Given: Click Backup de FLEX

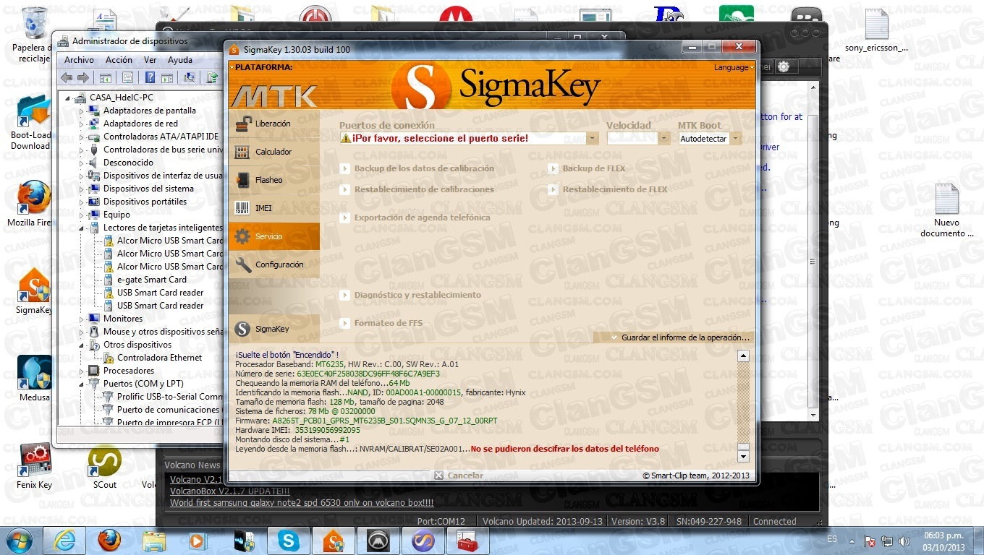Looking at the screenshot, I should [x=593, y=168].
